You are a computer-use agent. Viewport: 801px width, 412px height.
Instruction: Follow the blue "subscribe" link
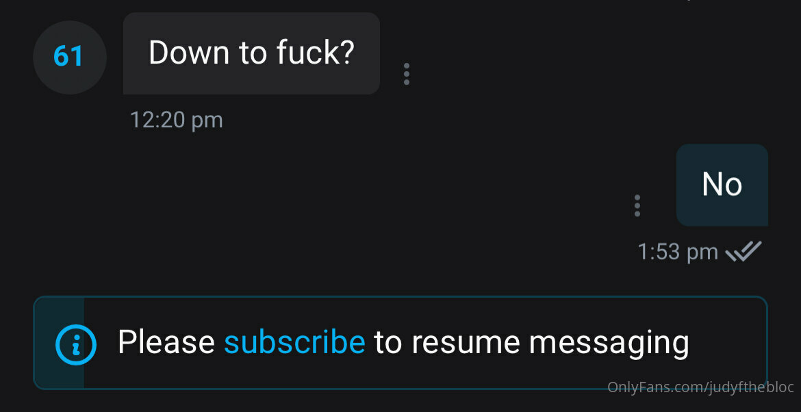(294, 342)
